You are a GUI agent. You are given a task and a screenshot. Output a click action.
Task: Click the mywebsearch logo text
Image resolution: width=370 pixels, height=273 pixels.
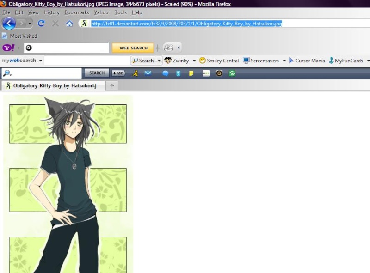pos(19,61)
